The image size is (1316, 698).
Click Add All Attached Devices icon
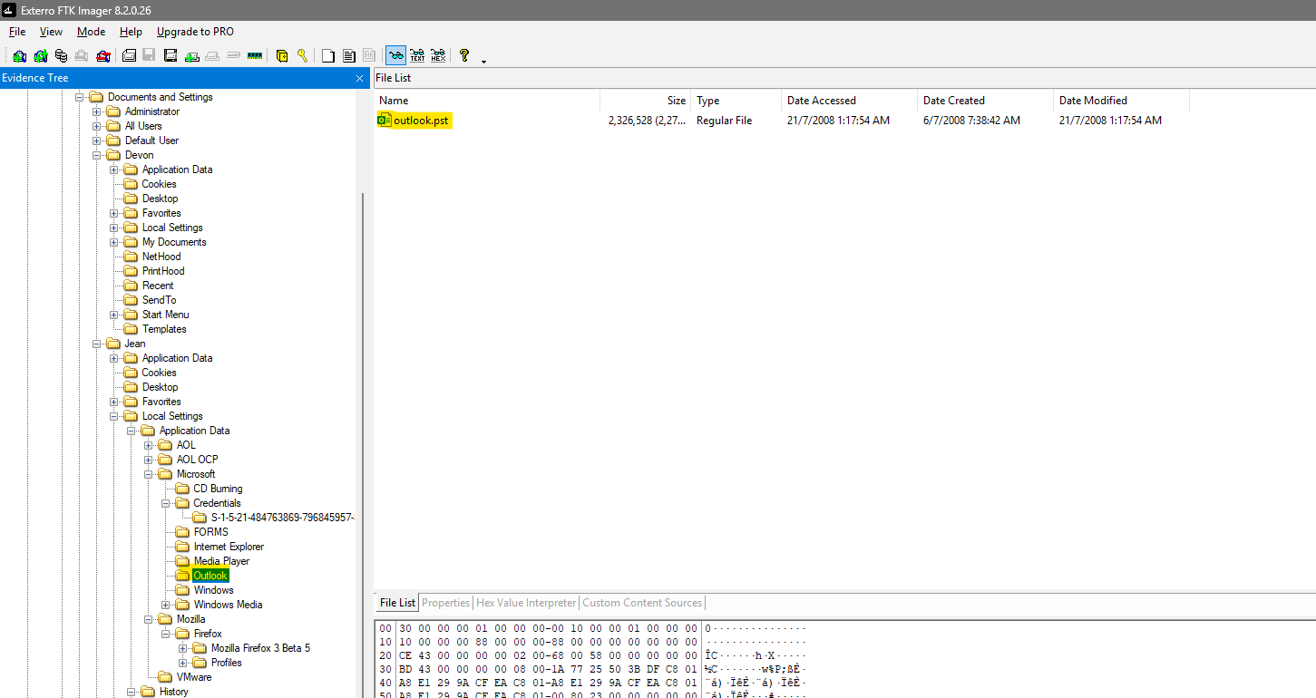[x=41, y=55]
